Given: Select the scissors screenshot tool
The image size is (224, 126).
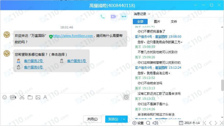Looking at the screenshot, I should click(x=22, y=97).
